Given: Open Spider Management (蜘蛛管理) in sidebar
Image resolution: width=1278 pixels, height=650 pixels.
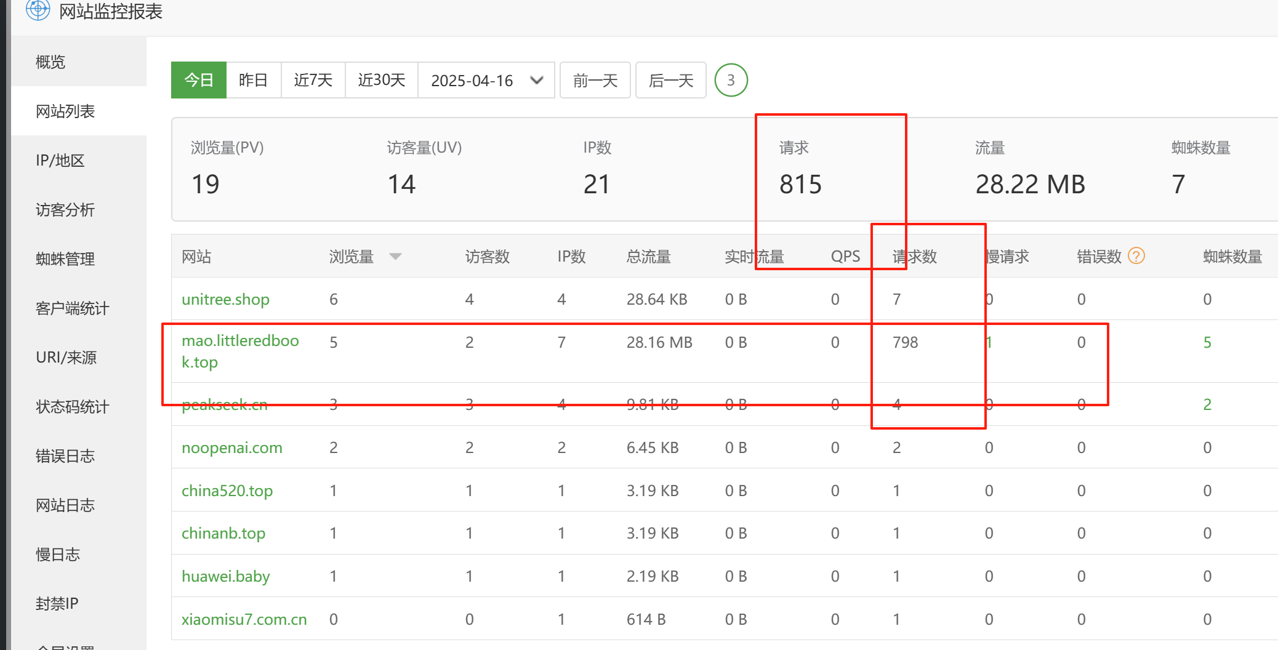Looking at the screenshot, I should [65, 259].
